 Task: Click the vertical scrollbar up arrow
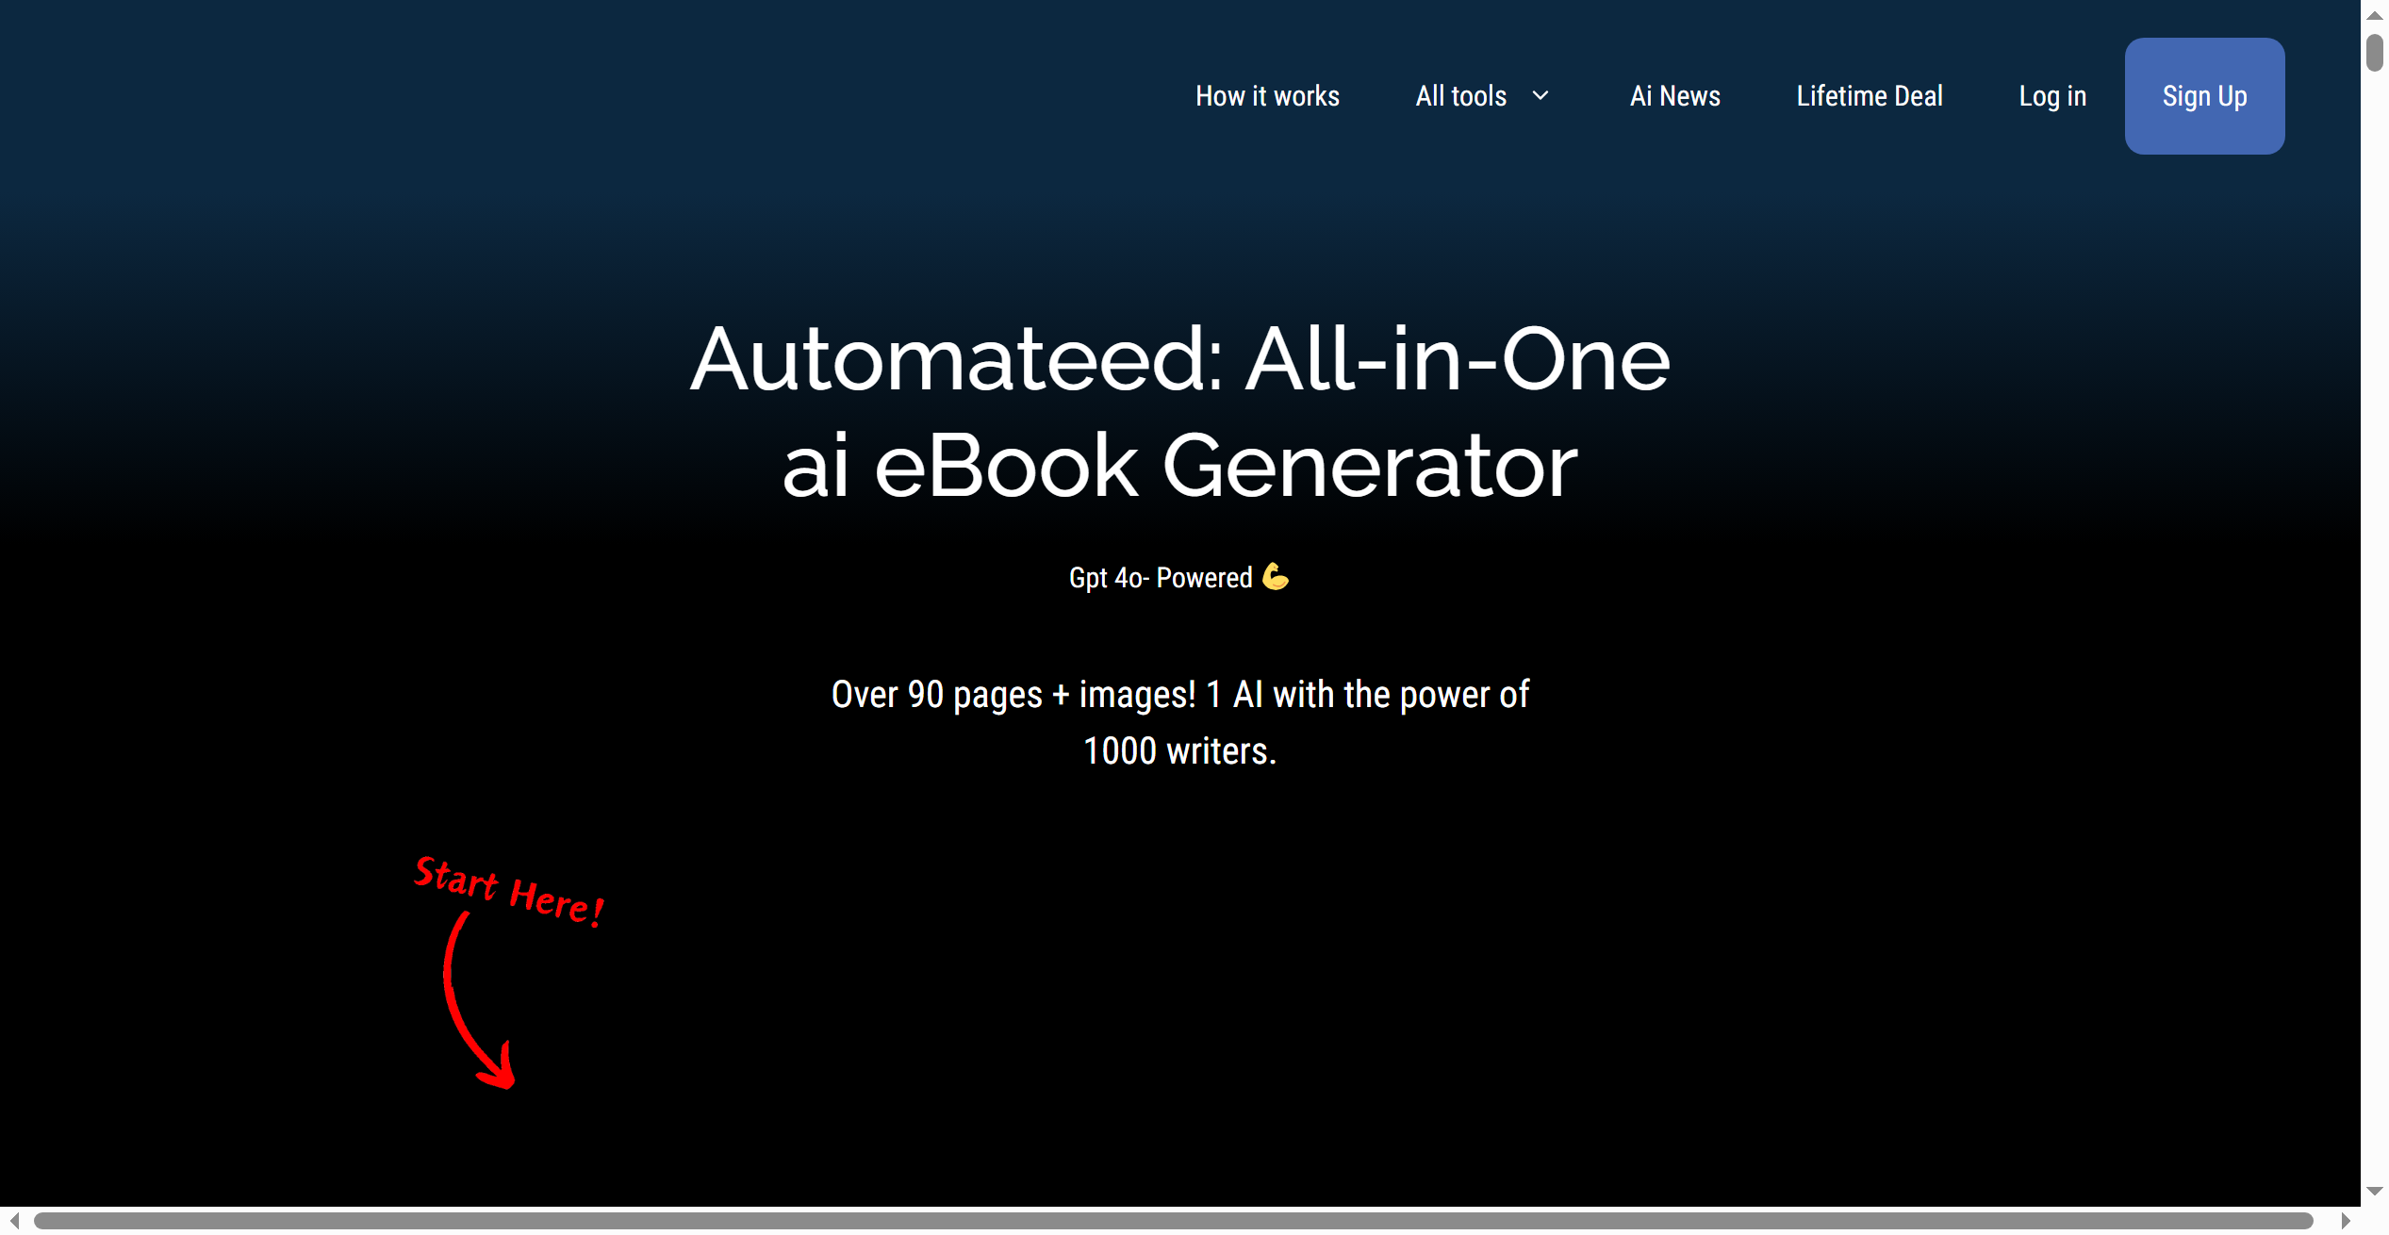(2374, 16)
